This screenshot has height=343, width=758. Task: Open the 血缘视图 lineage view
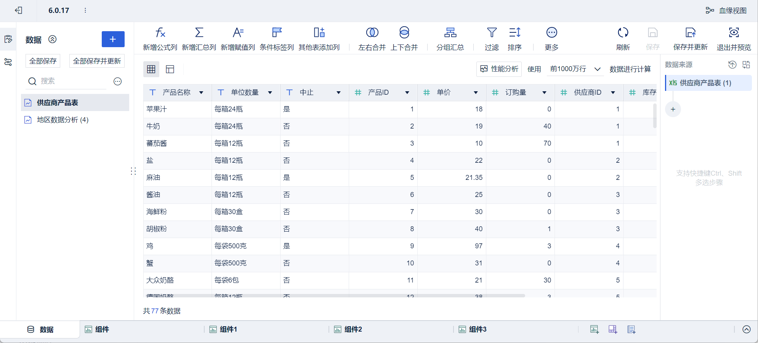726,11
